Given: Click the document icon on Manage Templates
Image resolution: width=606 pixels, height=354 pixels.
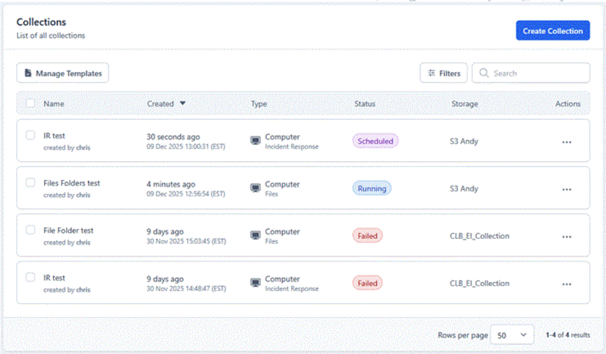Looking at the screenshot, I should pos(28,73).
